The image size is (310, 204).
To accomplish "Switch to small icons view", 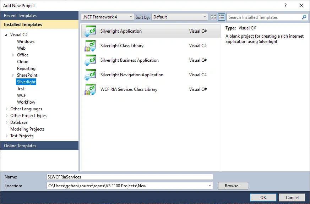I will pos(213,17).
